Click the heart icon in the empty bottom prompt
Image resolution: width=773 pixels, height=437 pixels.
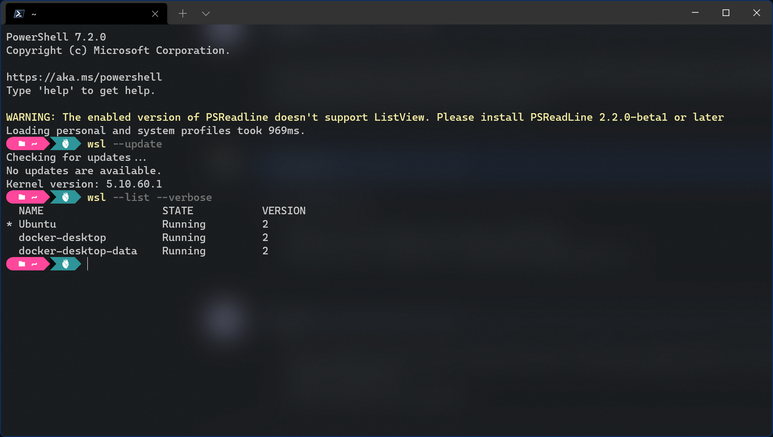[65, 264]
